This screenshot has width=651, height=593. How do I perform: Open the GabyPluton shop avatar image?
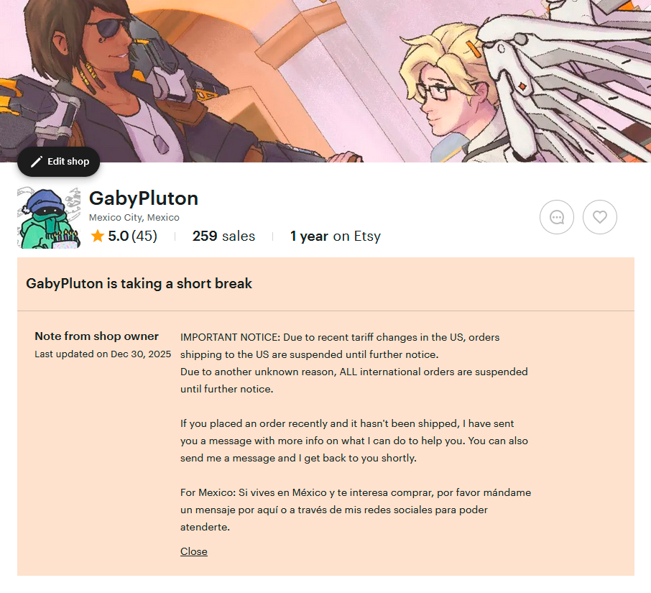[x=49, y=218]
